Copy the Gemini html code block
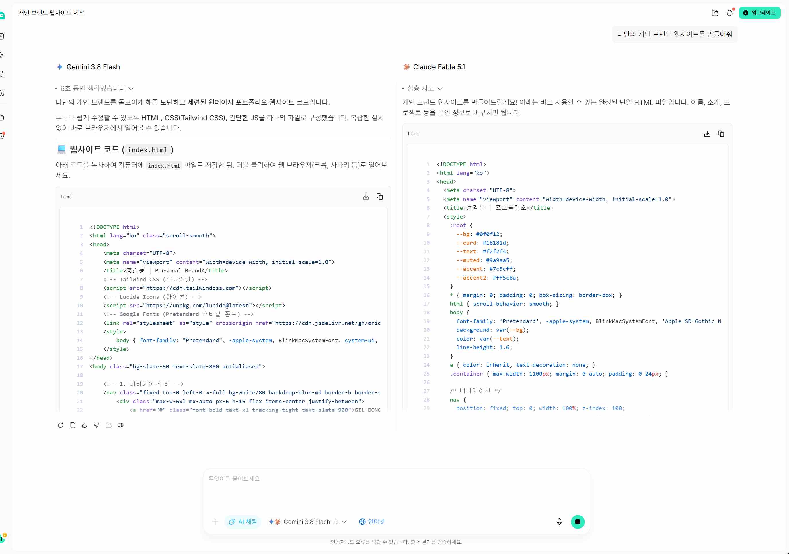789x554 pixels. point(380,197)
